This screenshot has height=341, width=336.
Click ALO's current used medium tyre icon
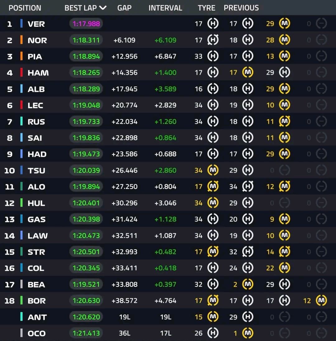[x=213, y=186]
